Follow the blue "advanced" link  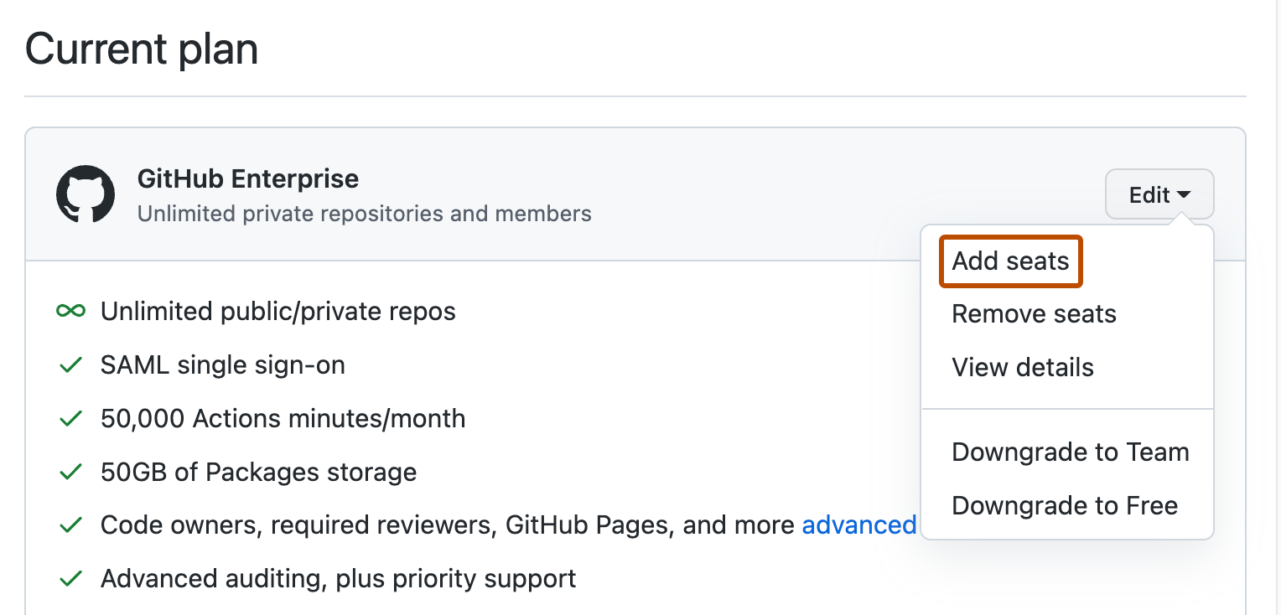tap(858, 525)
